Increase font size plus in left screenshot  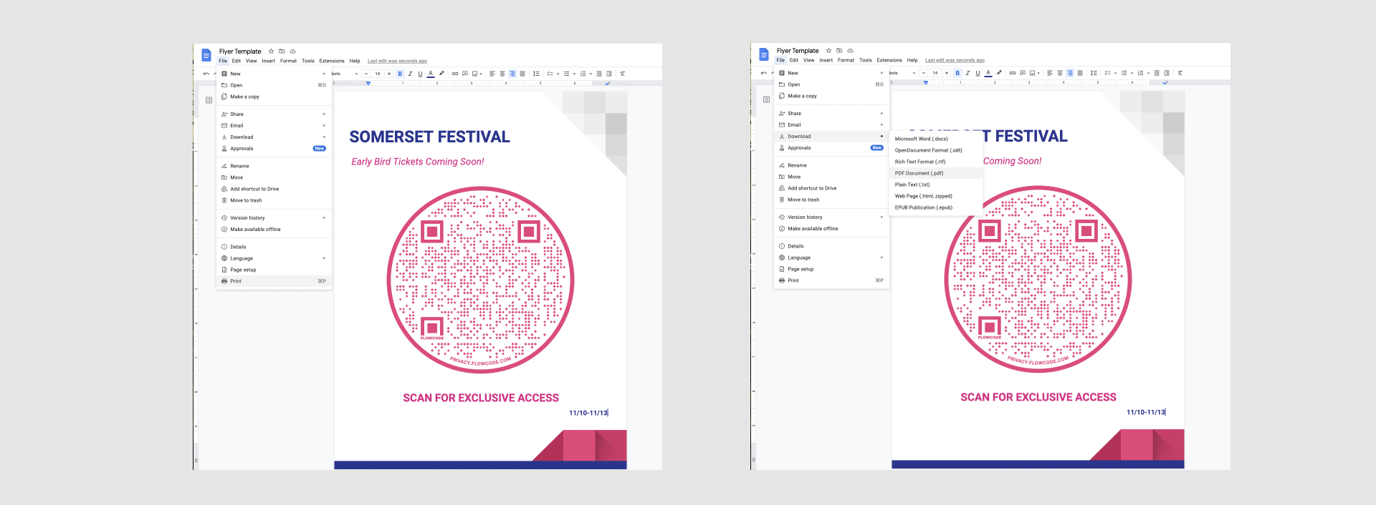tap(389, 74)
